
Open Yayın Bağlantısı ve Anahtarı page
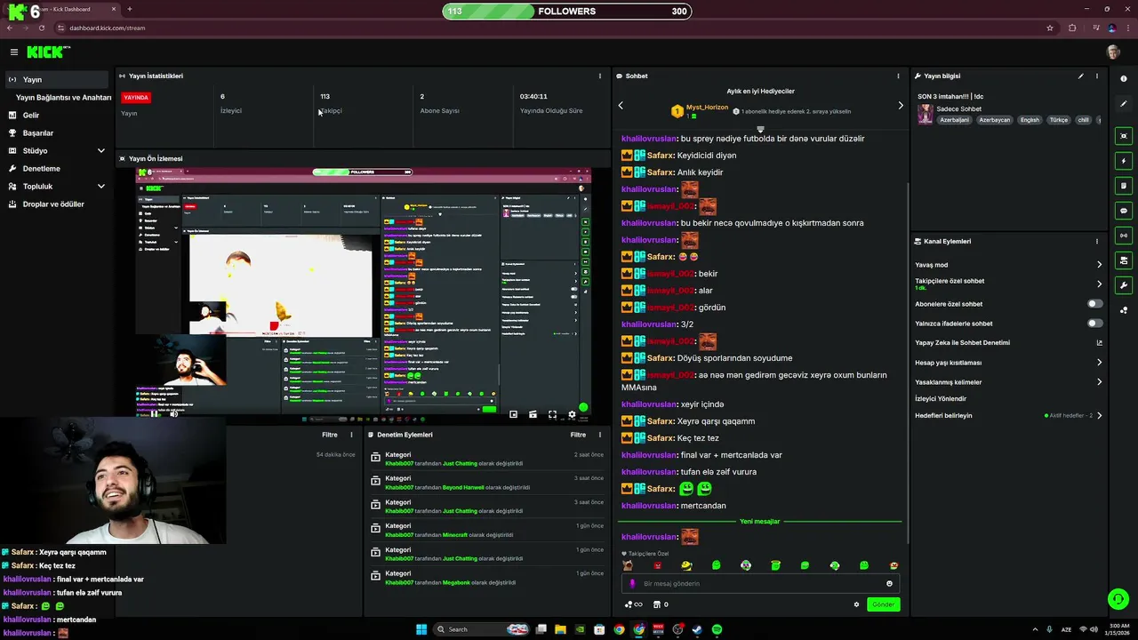tap(57, 97)
